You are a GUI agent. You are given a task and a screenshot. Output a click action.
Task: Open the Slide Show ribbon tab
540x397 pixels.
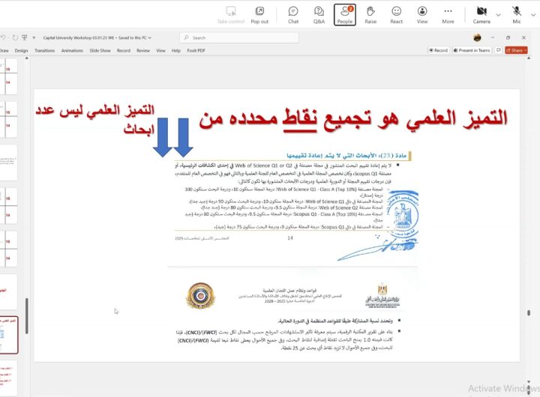tap(100, 50)
